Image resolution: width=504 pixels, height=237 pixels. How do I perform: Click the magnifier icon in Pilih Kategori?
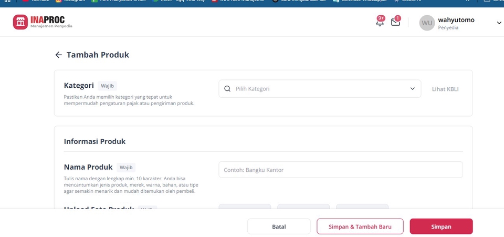[x=227, y=89]
